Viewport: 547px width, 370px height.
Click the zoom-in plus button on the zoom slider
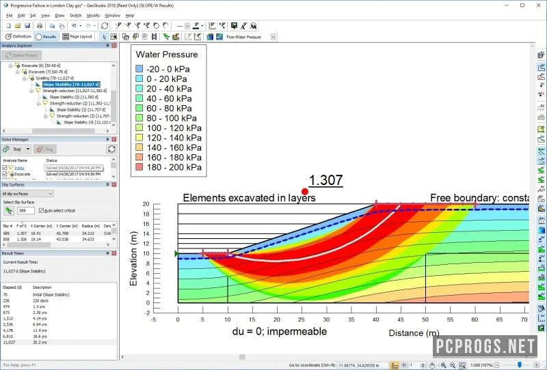pyautogui.click(x=537, y=365)
